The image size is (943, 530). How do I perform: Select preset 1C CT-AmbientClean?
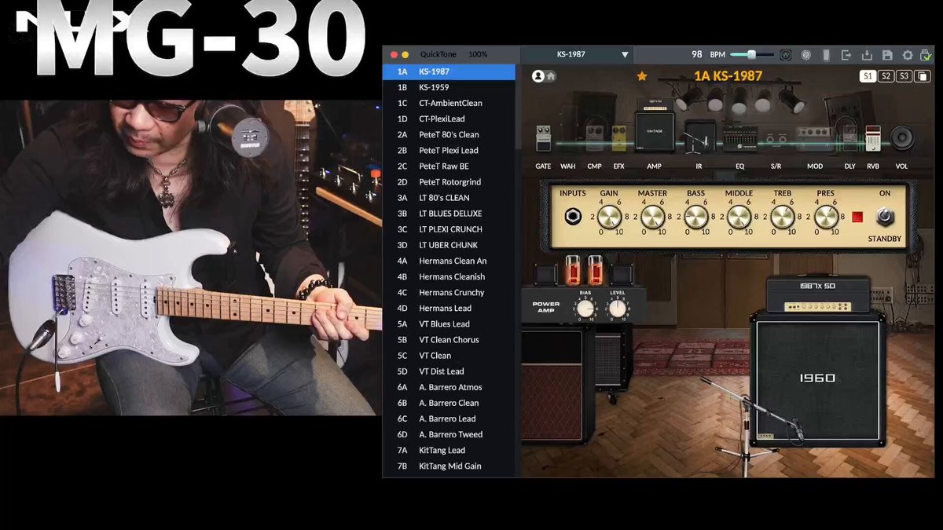click(x=449, y=103)
